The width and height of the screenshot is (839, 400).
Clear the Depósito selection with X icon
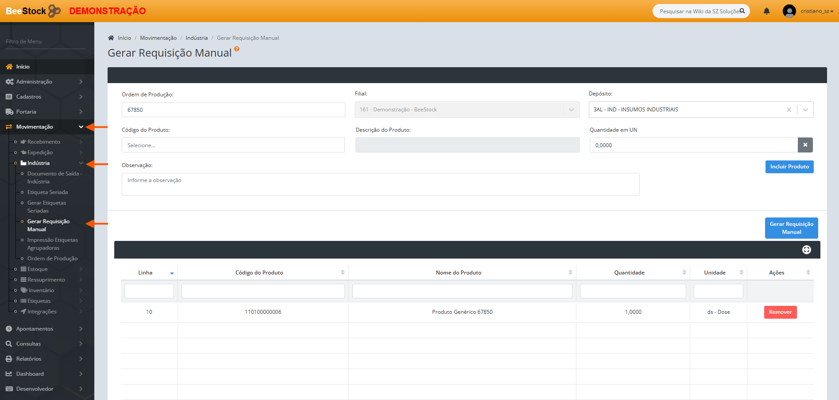789,110
